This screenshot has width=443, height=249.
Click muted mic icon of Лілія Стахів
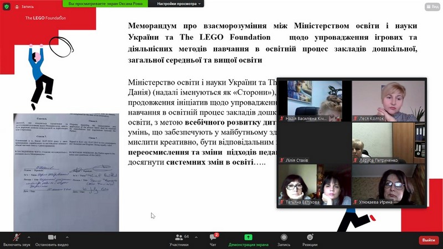(x=282, y=160)
